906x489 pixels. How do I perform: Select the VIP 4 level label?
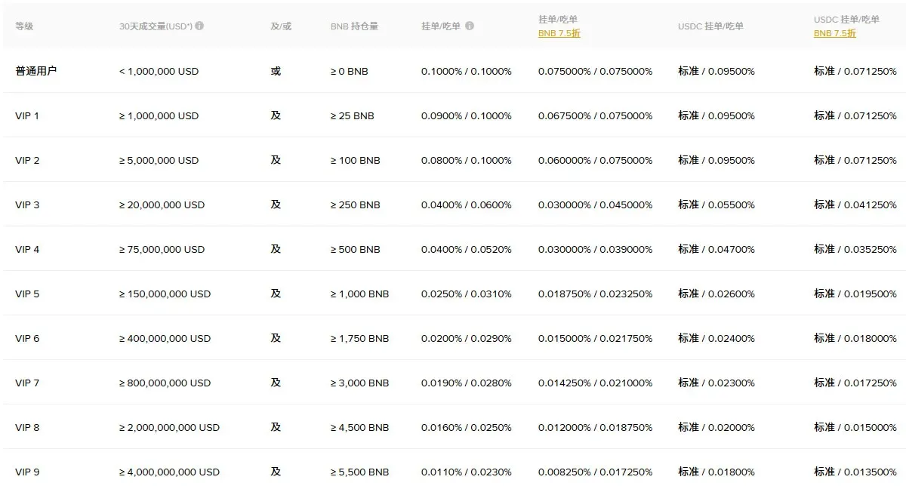click(27, 249)
